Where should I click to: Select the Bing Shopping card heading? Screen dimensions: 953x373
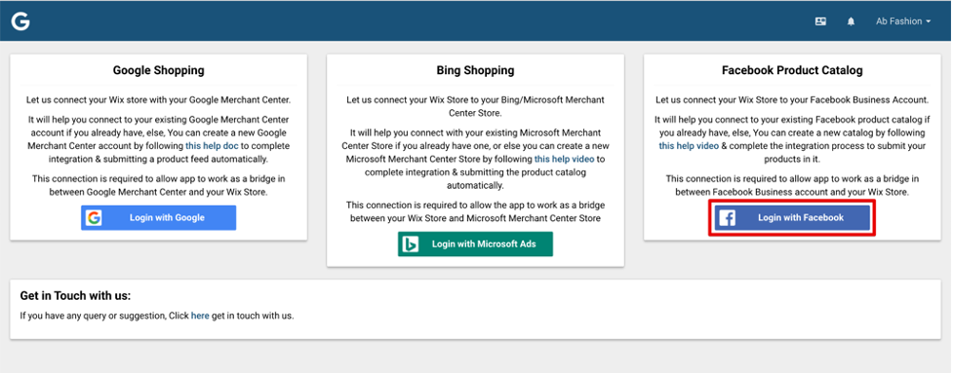(475, 70)
